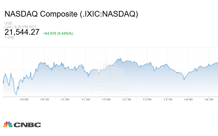Click the 14:30 time axis label
The image size is (218, 136).
pyautogui.click(x=209, y=99)
